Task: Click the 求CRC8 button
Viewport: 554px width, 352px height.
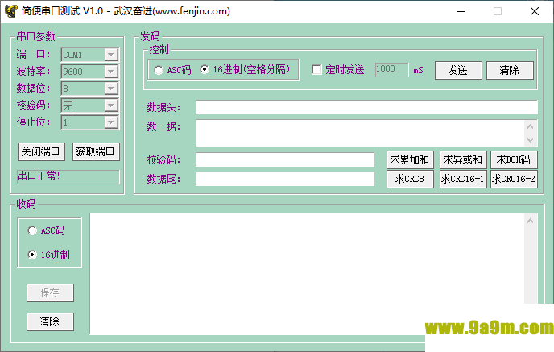Action: [410, 179]
